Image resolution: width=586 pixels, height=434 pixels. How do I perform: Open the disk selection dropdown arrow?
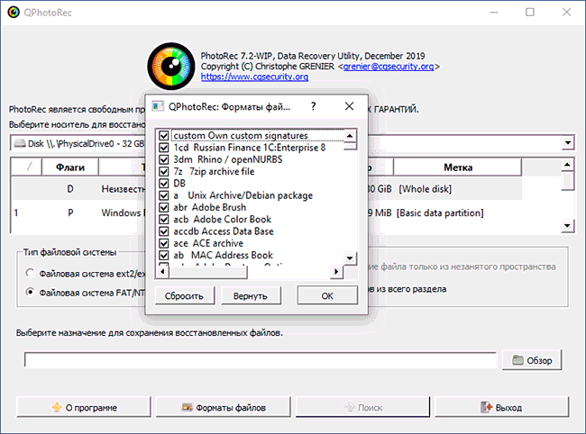(x=568, y=143)
